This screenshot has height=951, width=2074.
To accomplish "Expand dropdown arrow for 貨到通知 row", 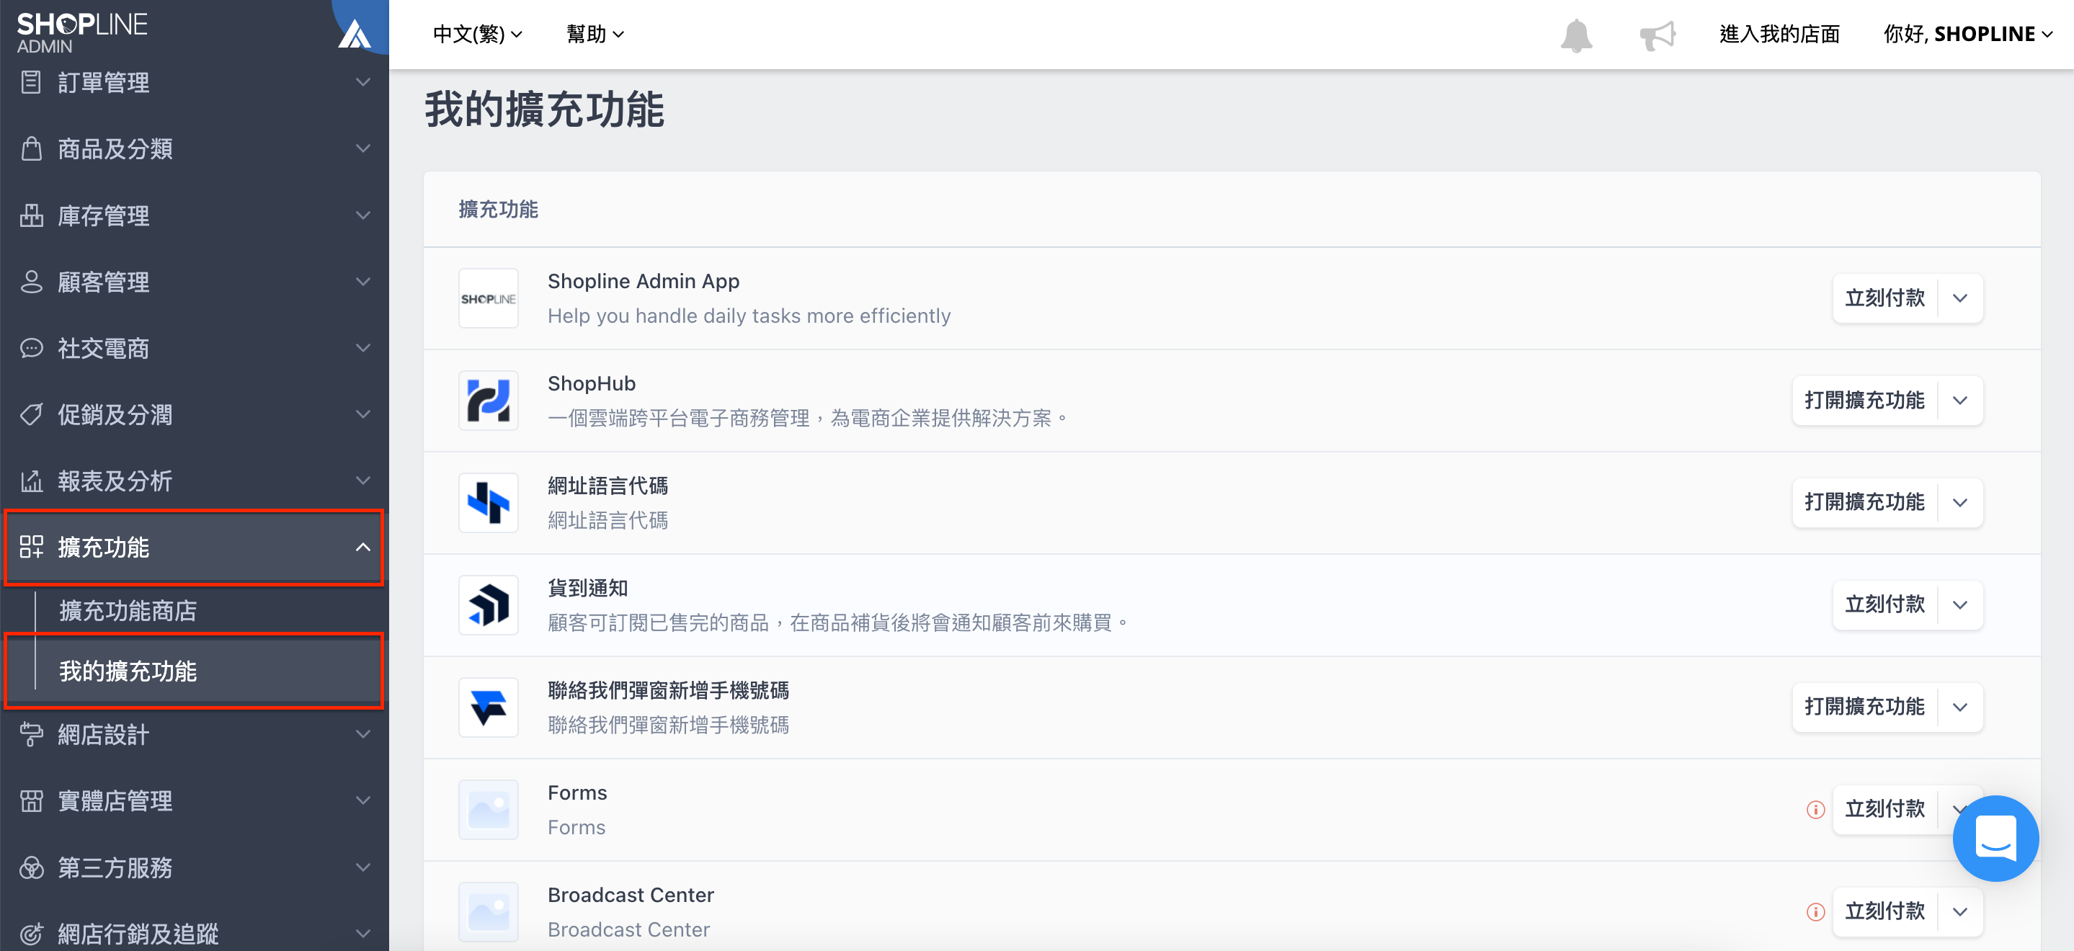I will point(1959,604).
